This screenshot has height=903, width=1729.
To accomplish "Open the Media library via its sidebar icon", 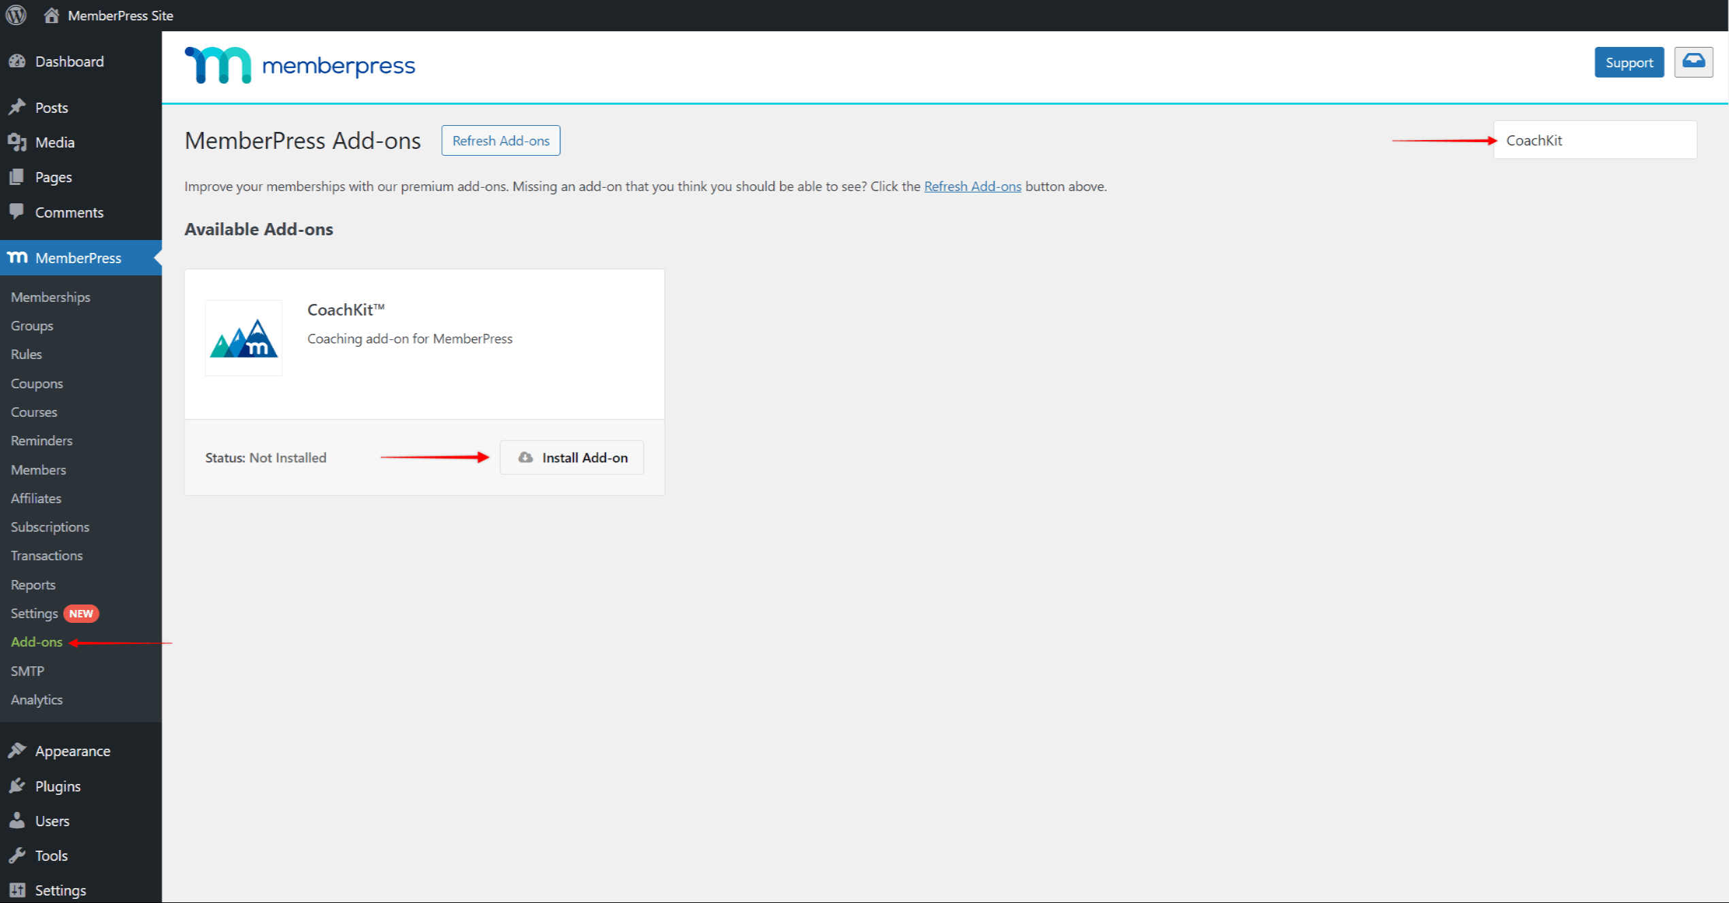I will 18,142.
